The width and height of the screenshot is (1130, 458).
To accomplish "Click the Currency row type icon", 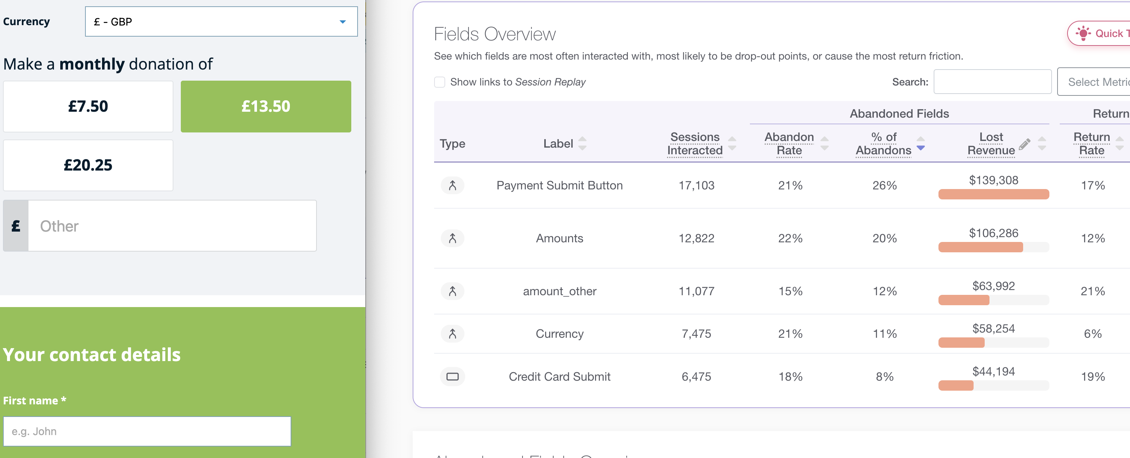I will (452, 334).
